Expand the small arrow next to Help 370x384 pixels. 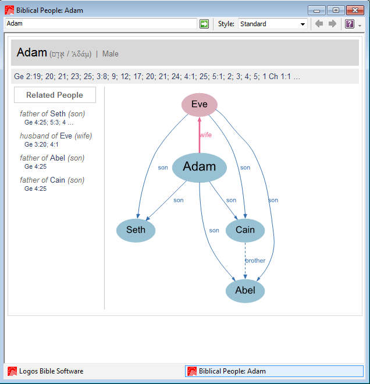tap(360, 26)
